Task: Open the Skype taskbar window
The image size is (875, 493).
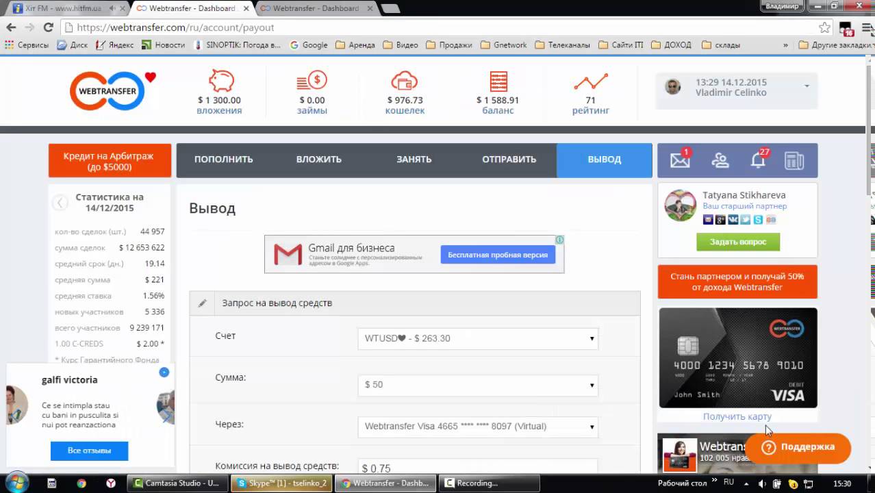Action: coord(282,483)
